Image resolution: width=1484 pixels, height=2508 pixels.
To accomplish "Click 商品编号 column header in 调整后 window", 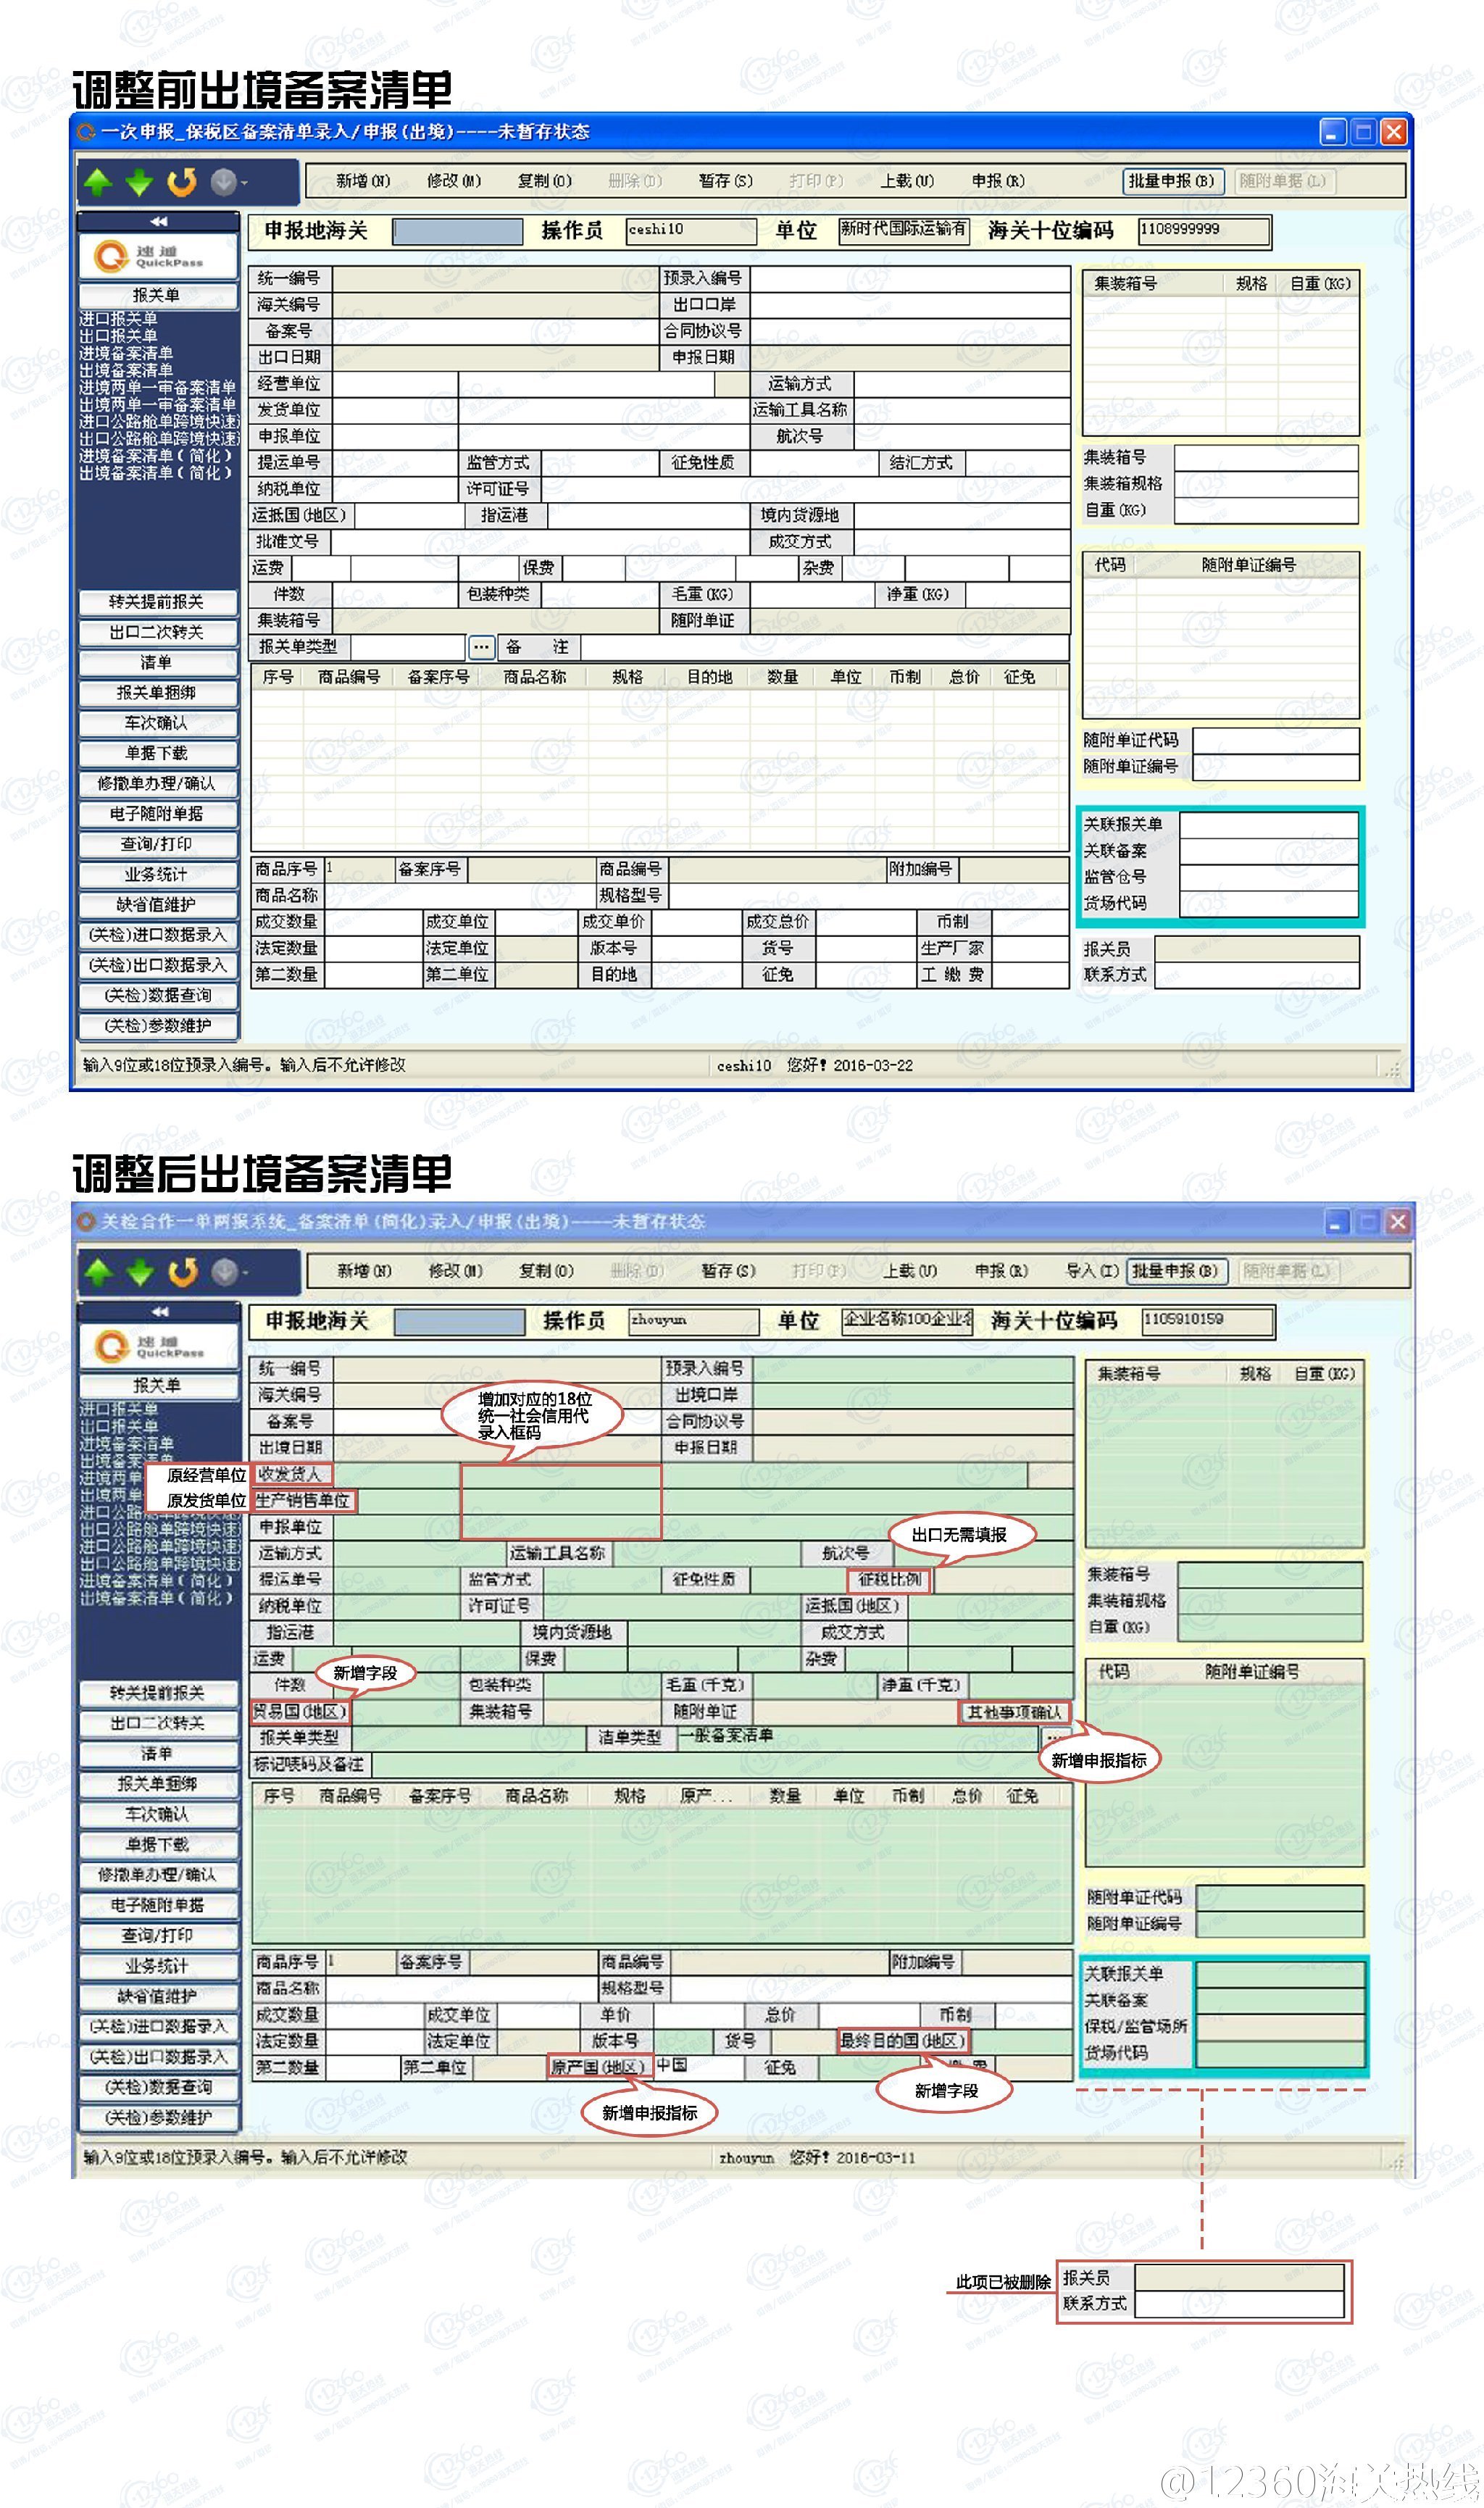I will [x=350, y=1796].
